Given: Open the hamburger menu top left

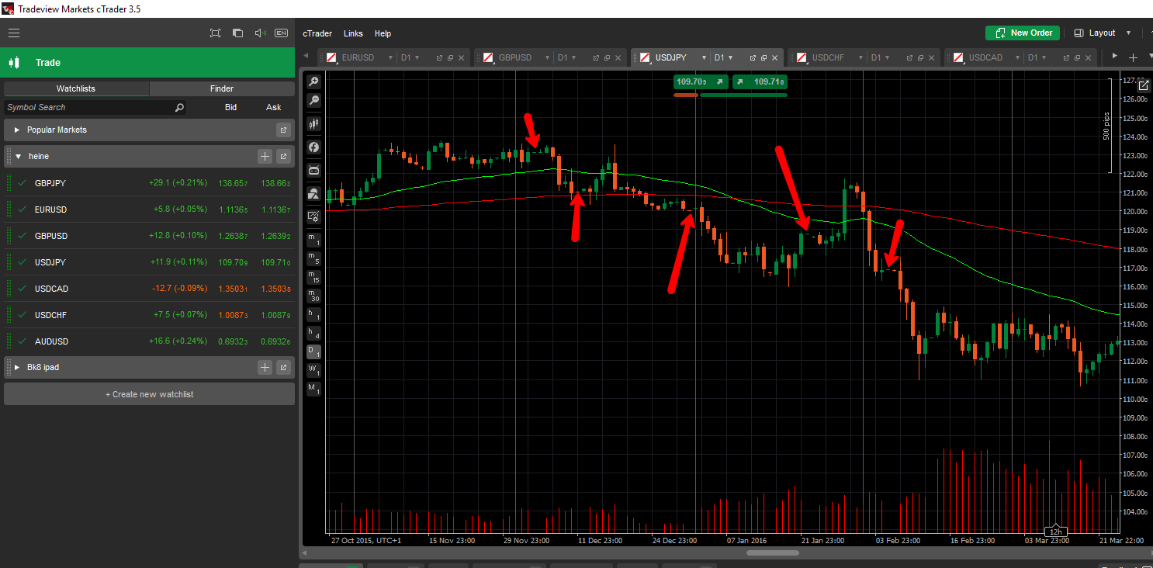Looking at the screenshot, I should (x=14, y=33).
